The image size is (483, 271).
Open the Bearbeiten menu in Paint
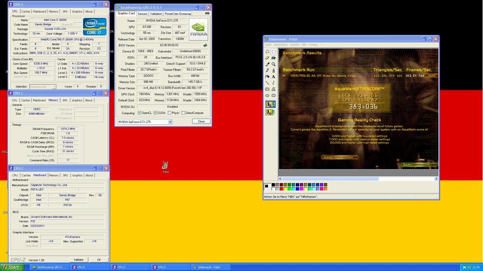(x=281, y=45)
